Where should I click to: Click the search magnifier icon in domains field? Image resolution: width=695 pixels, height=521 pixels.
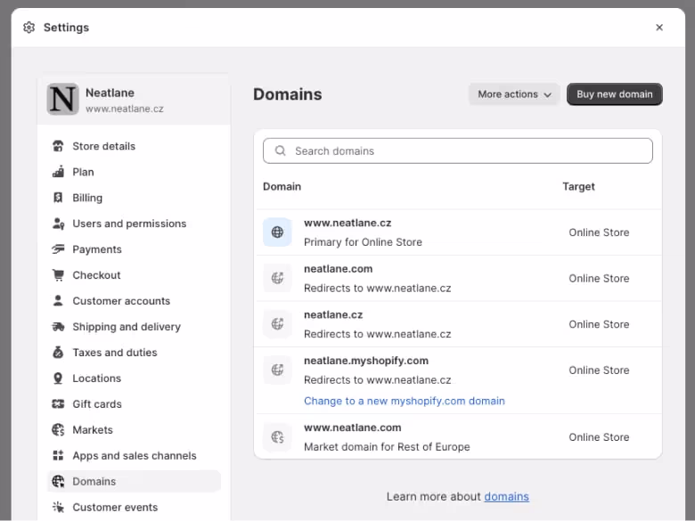click(280, 151)
